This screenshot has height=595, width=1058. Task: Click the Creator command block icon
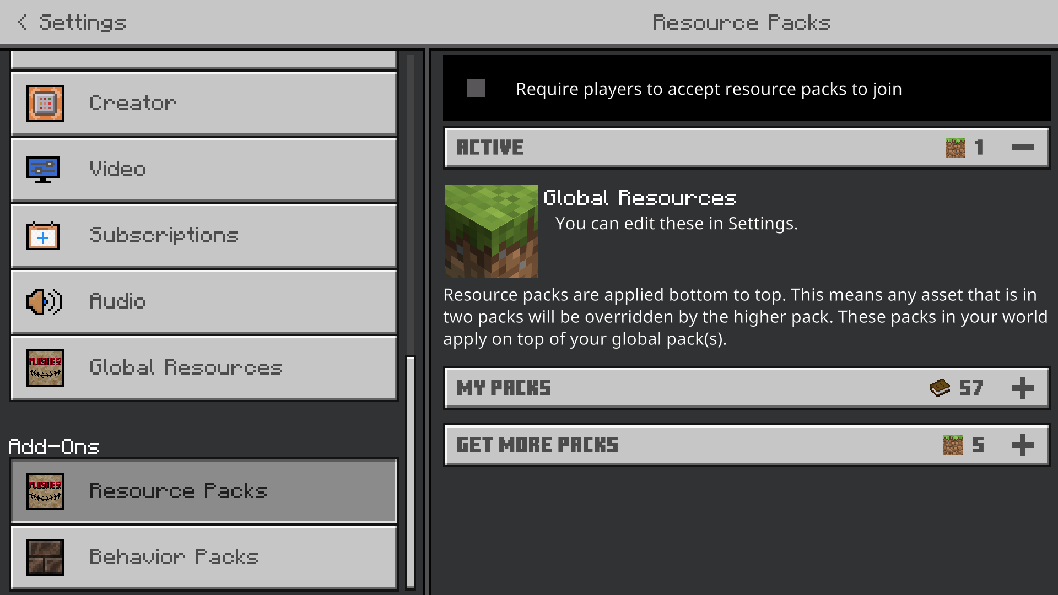(x=45, y=103)
